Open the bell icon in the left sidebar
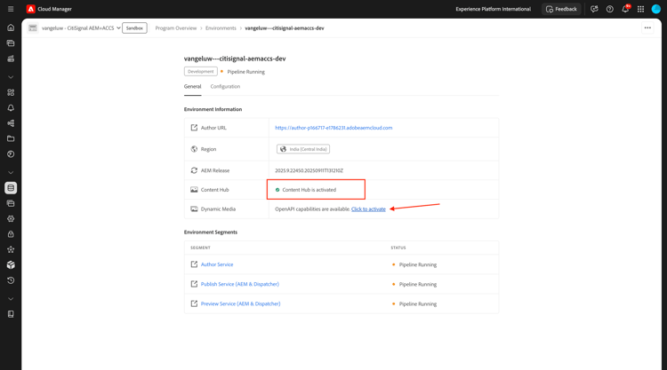The image size is (667, 370). [11, 107]
